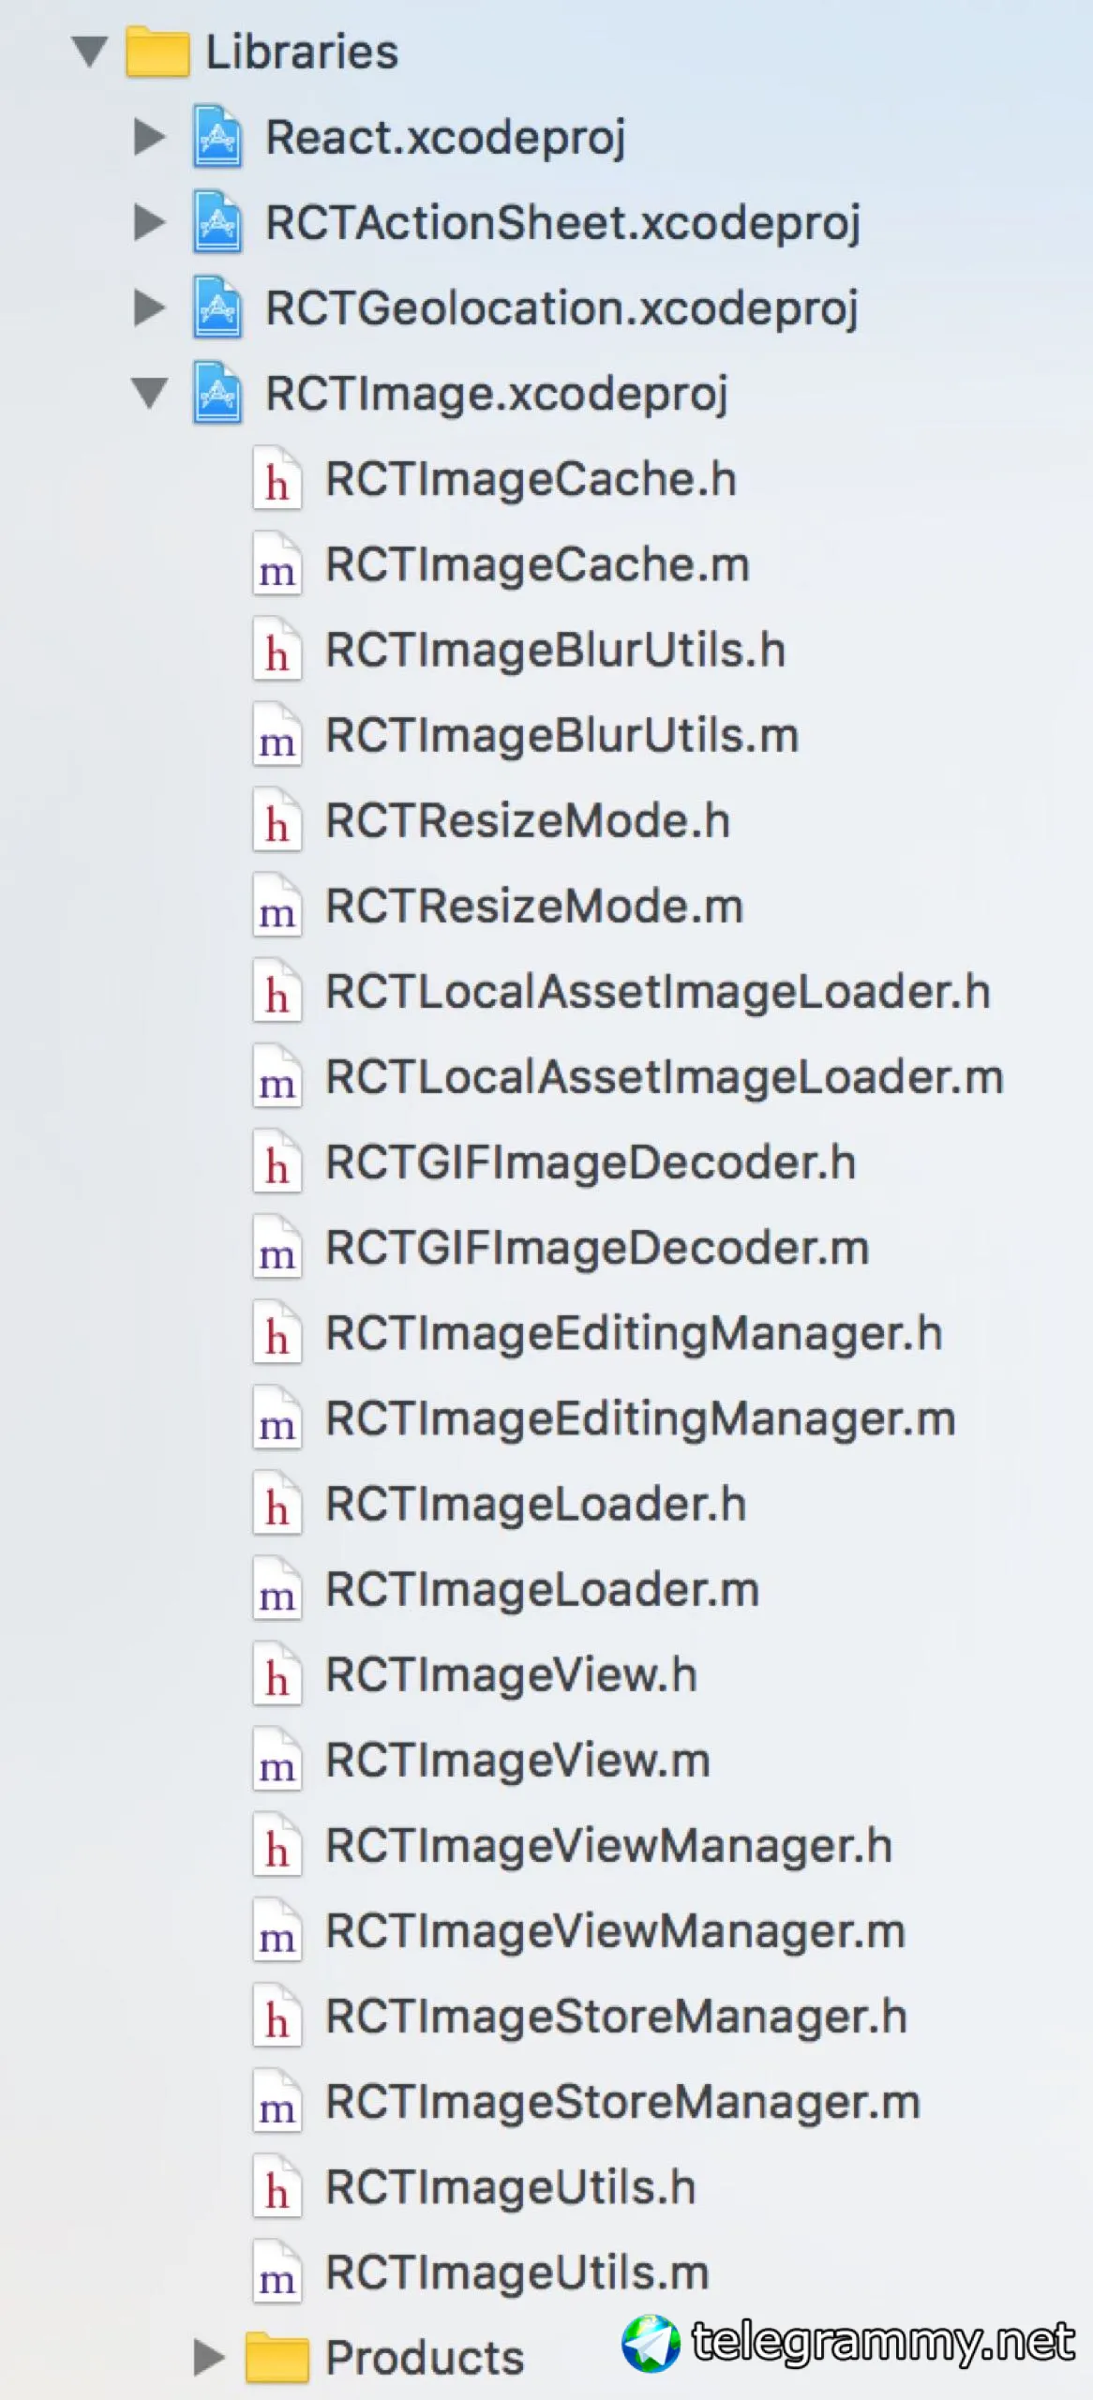Expand the RCTGeolocation.xcodeproj disclosure triangle
1093x2400 pixels.
coord(149,308)
